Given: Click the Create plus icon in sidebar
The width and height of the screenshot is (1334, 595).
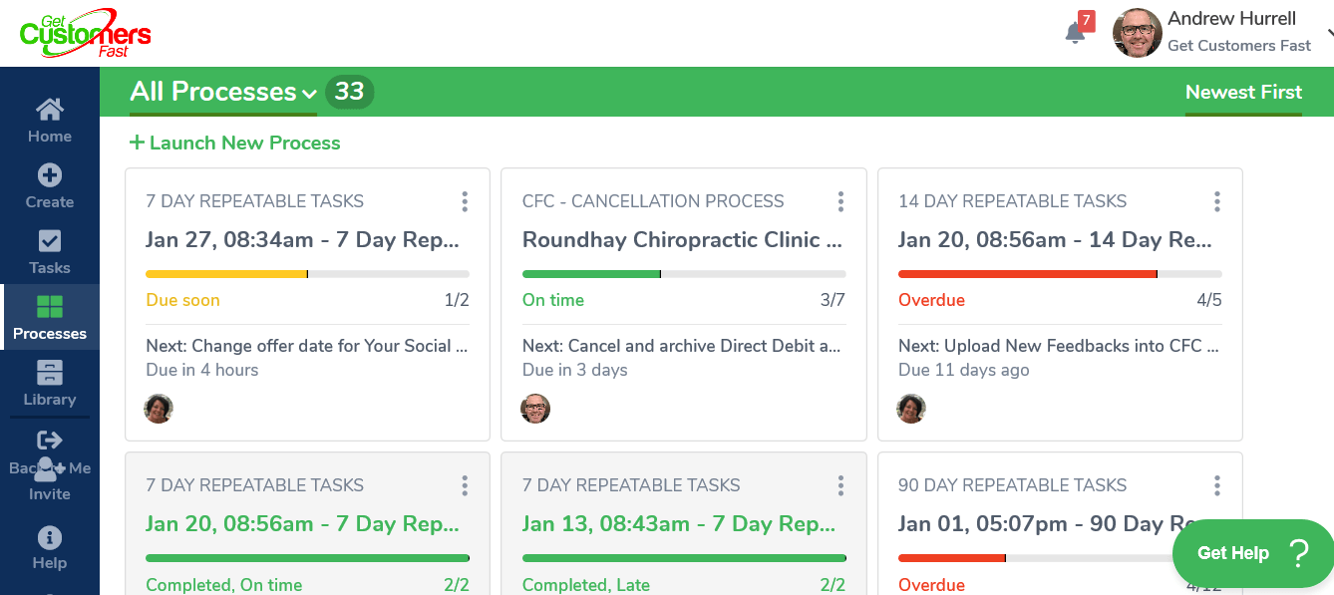Looking at the screenshot, I should click(x=50, y=175).
